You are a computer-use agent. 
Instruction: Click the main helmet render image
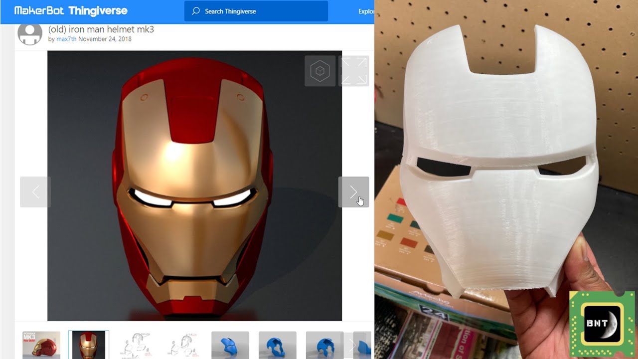[x=194, y=186]
